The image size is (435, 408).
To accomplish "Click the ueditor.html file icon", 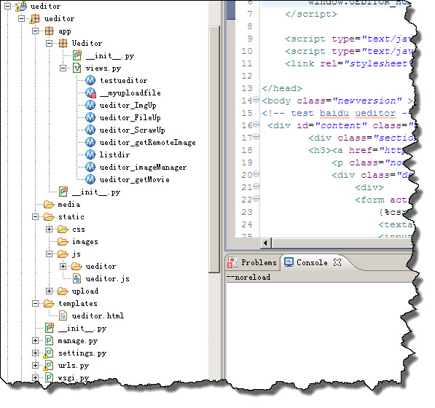I will [63, 315].
